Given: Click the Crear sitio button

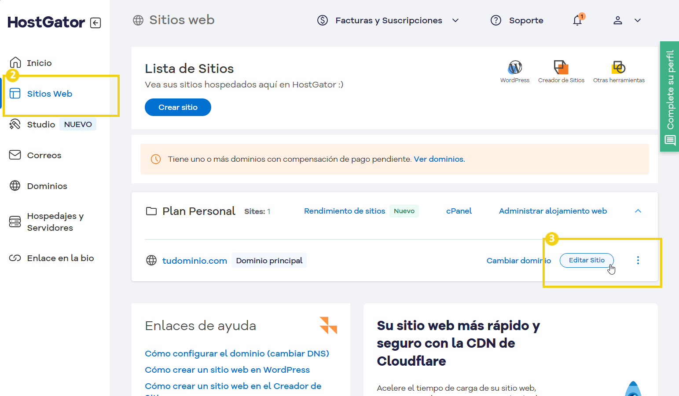Looking at the screenshot, I should [178, 107].
